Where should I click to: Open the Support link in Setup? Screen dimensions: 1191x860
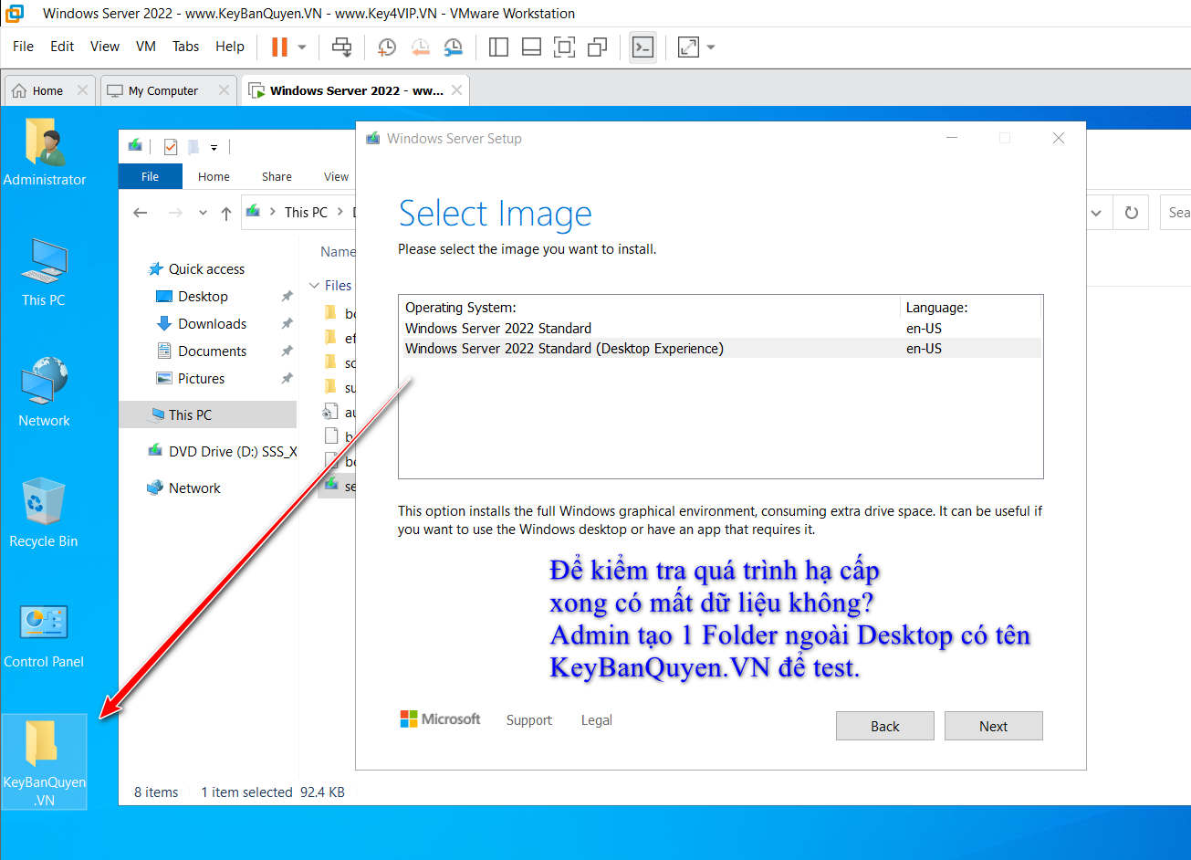pos(529,720)
